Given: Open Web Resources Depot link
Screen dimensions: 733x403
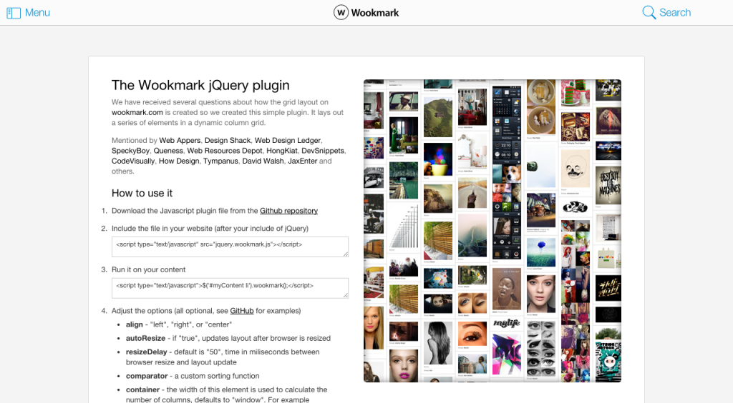Looking at the screenshot, I should tap(225, 151).
